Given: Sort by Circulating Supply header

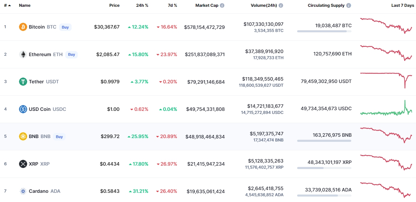Looking at the screenshot, I should click(x=326, y=5).
